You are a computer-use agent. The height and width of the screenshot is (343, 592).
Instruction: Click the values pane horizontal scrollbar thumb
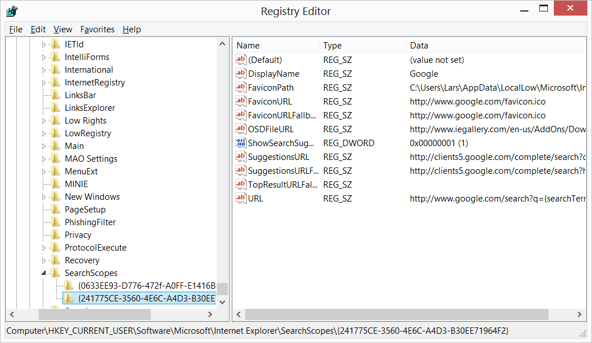point(397,314)
